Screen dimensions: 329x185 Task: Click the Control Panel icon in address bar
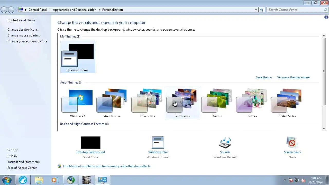pyautogui.click(x=21, y=10)
